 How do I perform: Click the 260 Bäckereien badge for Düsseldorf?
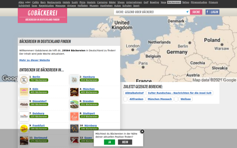click(x=39, y=104)
